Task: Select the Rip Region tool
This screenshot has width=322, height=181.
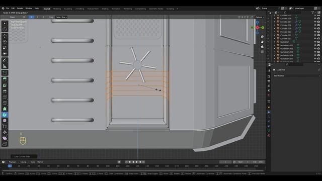Action: (x=5, y=144)
